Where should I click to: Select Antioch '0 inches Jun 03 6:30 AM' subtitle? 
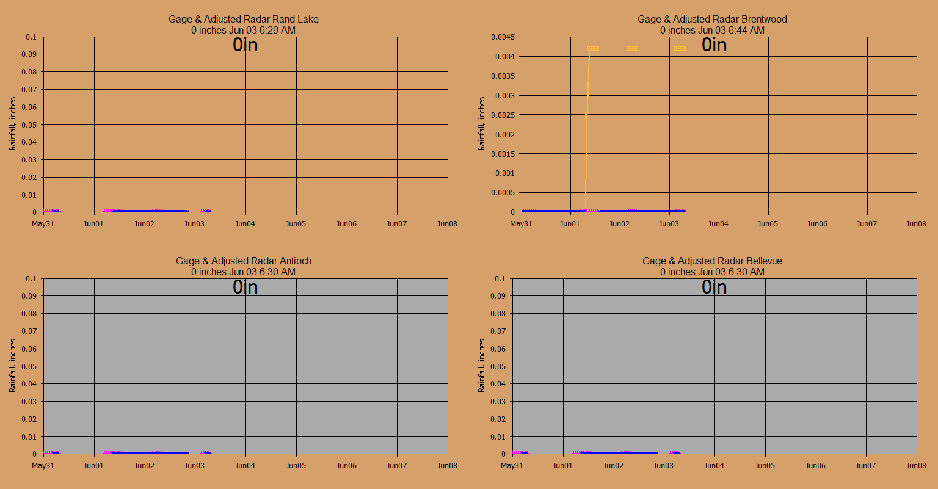[x=244, y=272]
